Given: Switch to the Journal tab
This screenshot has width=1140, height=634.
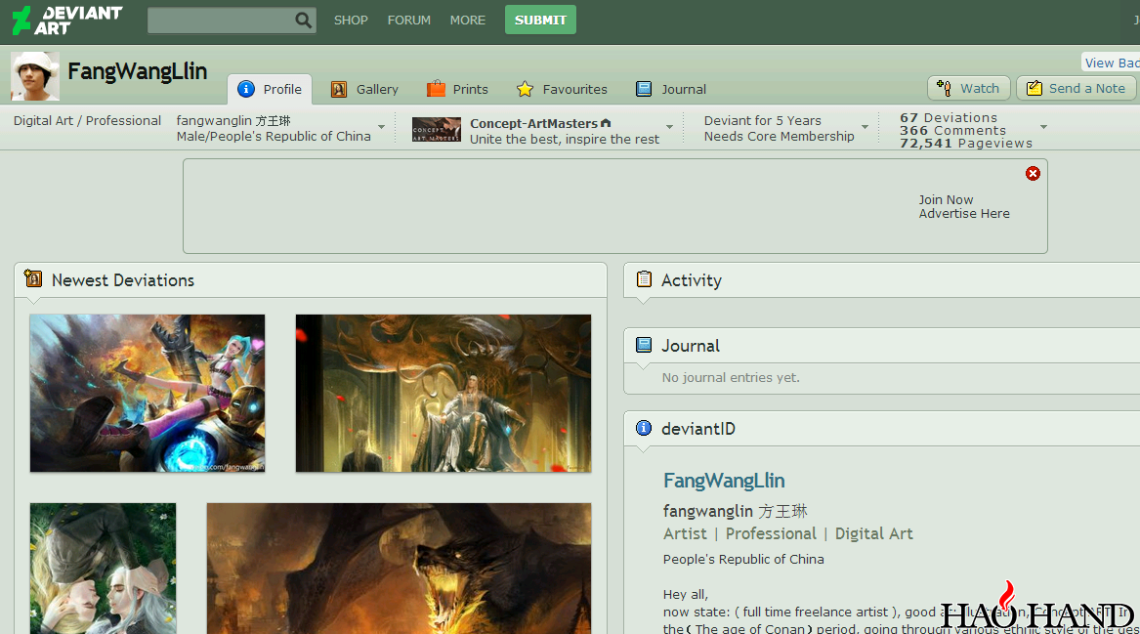Looking at the screenshot, I should tap(671, 90).
